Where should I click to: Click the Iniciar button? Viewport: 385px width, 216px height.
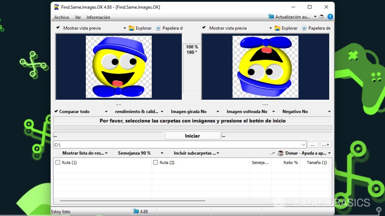(x=193, y=136)
